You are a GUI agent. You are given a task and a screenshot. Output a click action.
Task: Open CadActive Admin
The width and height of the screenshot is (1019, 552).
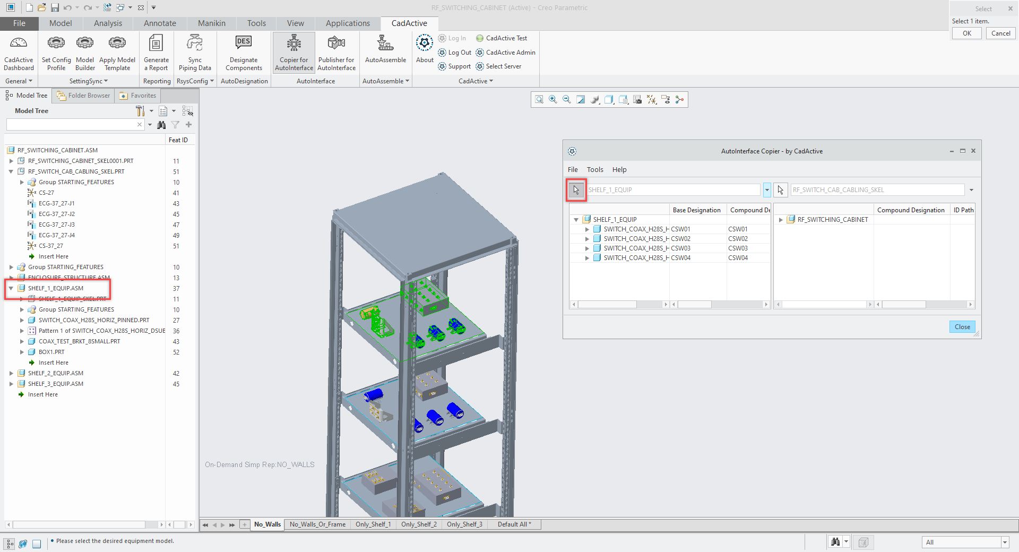[506, 53]
